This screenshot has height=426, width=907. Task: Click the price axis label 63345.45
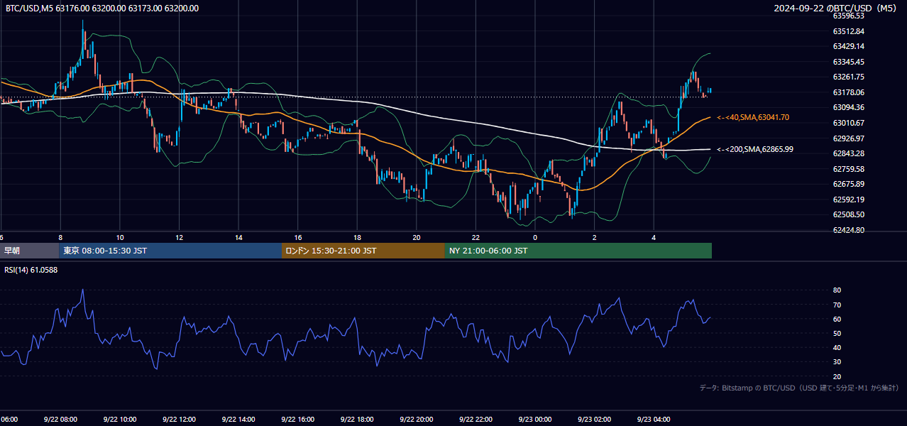click(848, 62)
